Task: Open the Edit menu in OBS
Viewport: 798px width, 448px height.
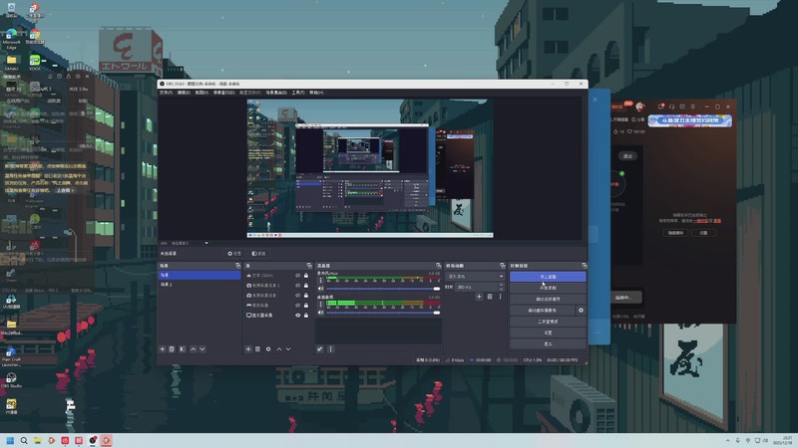Action: 184,93
